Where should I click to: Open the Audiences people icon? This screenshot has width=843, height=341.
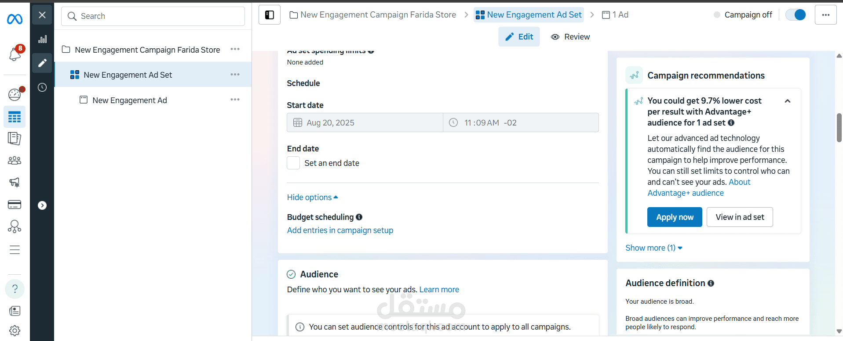point(15,161)
